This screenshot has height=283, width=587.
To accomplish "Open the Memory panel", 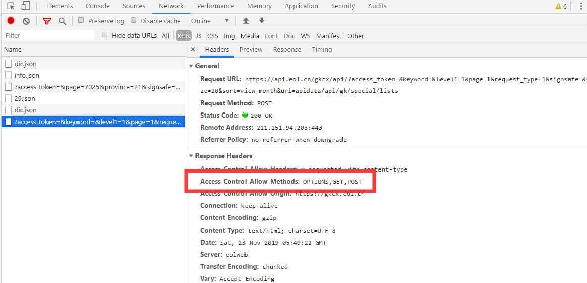I will pyautogui.click(x=260, y=6).
